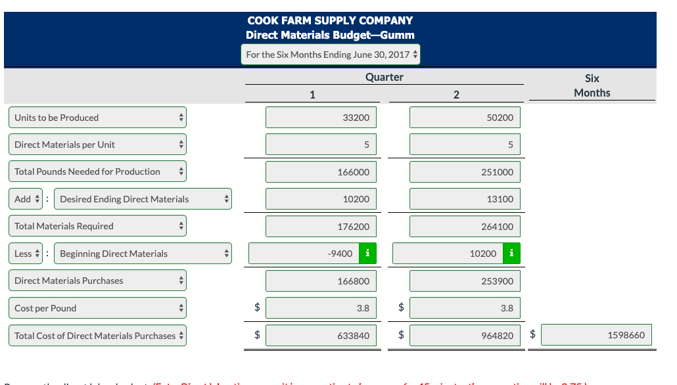The image size is (677, 385).
Task: Select the Quarter 1 cost per pound field
Action: pyautogui.click(x=321, y=307)
